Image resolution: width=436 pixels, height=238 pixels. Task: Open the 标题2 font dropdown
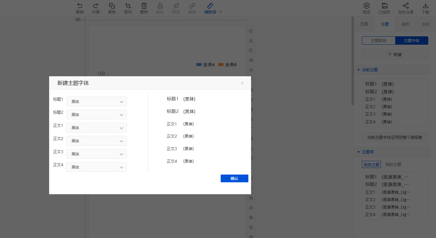(x=96, y=115)
